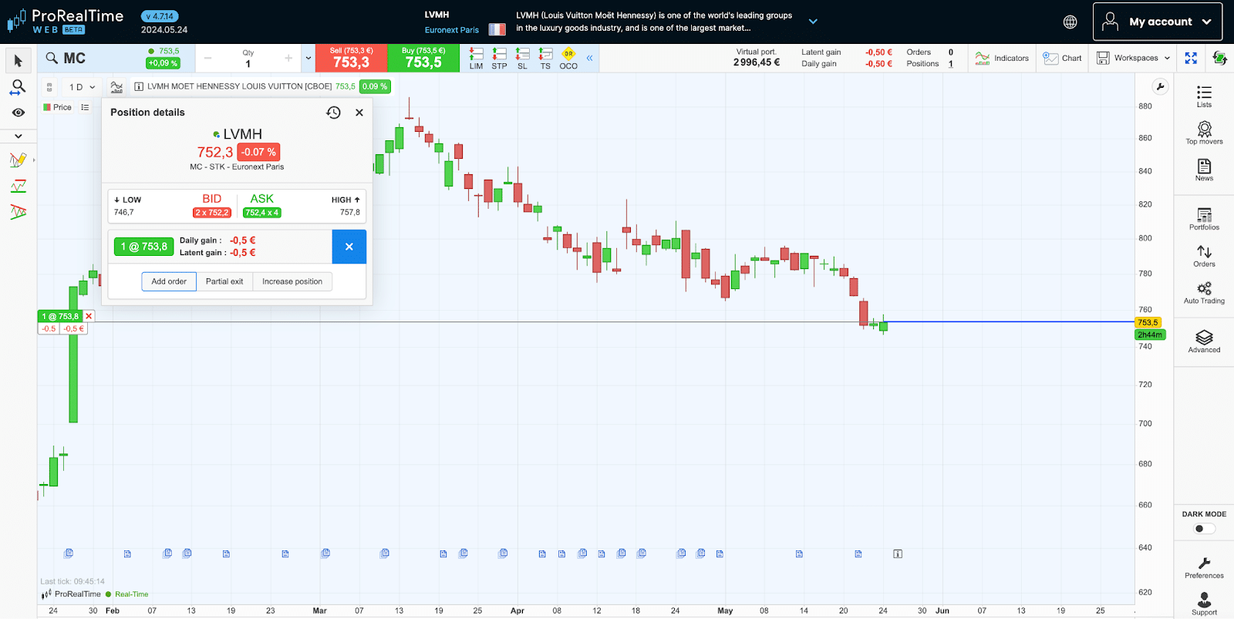Click the Sell 753,3 button
Viewport: 1234px width, 619px height.
coord(351,59)
